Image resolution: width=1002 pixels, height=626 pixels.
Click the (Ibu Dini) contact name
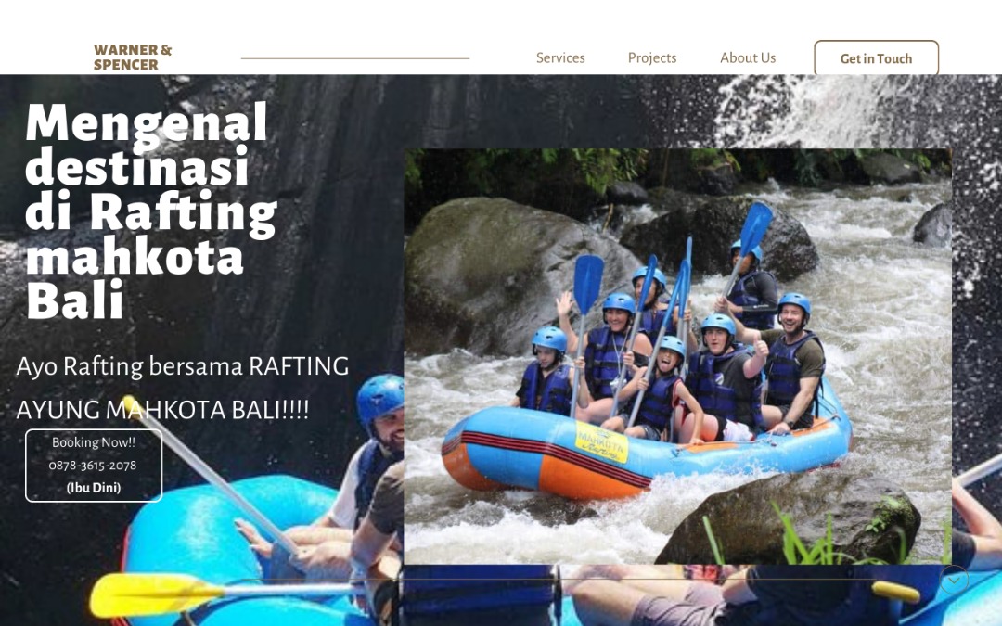point(94,488)
